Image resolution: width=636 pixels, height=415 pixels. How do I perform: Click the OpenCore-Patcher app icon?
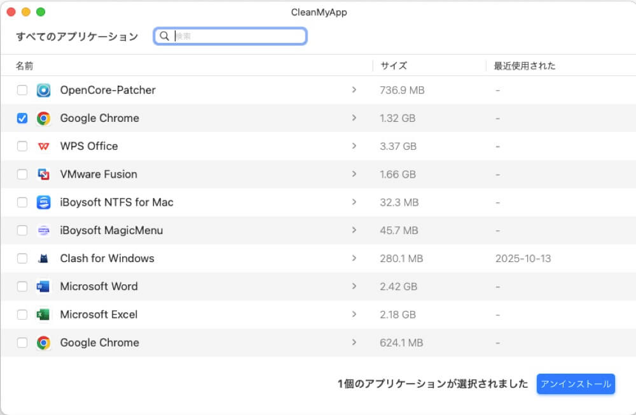click(x=43, y=90)
